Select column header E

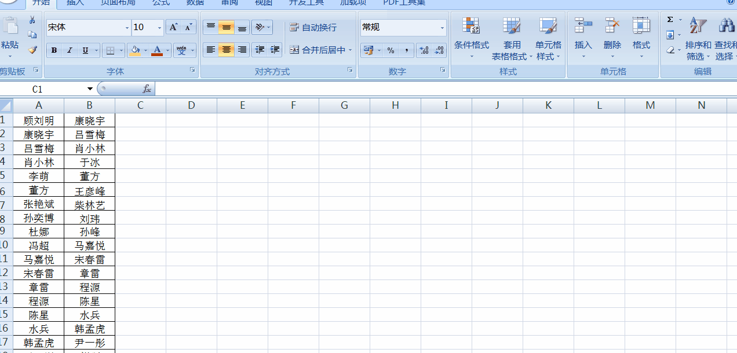pyautogui.click(x=242, y=105)
